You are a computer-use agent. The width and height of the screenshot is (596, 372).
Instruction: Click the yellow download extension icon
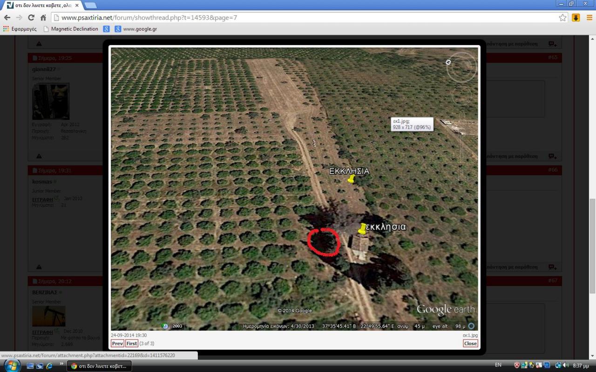576,18
